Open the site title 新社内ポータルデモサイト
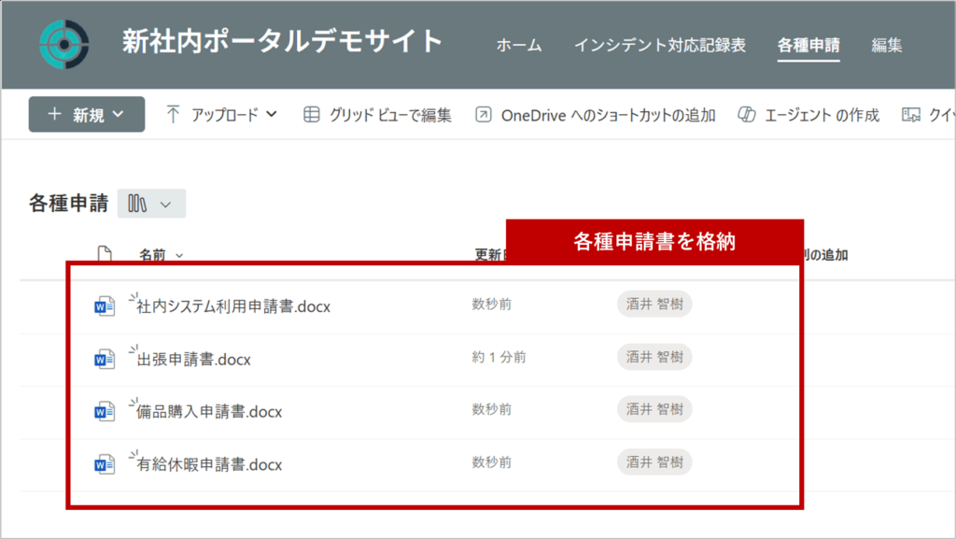The image size is (956, 539). (x=282, y=42)
